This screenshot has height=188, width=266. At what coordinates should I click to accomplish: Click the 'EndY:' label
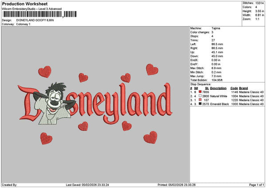click(x=194, y=64)
